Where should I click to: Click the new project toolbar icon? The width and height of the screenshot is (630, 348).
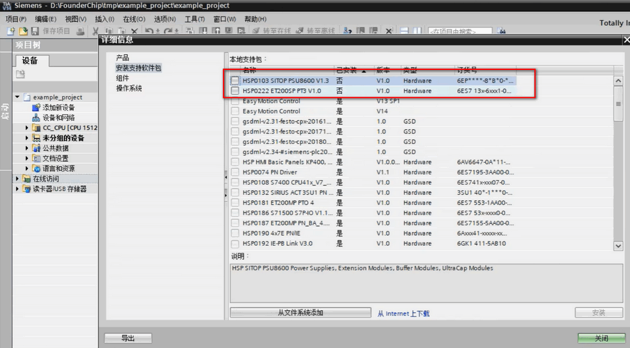(x=10, y=31)
